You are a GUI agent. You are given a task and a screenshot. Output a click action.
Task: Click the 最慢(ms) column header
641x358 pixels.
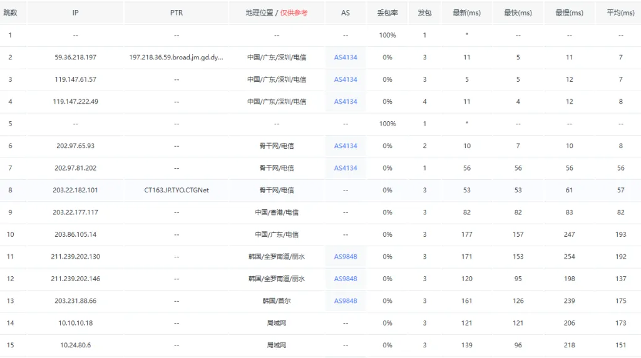569,12
